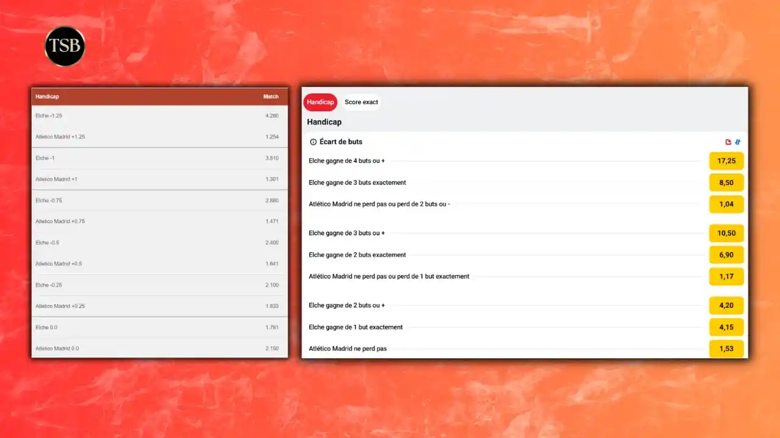
Task: Click 'Elche gagne de 3 buts ou +' label
Action: [x=347, y=233]
